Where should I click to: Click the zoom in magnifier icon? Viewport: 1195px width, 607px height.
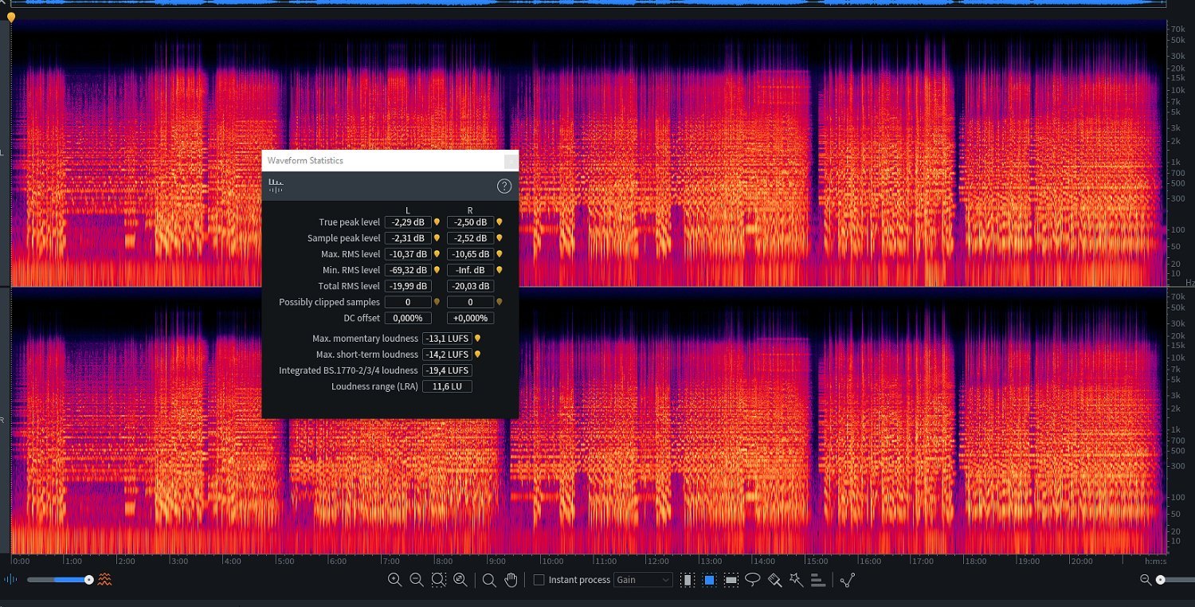pos(394,580)
